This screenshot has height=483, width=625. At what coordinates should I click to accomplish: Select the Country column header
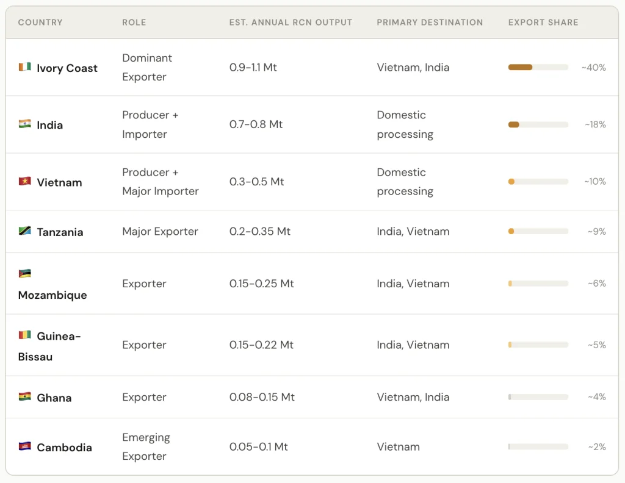[40, 23]
